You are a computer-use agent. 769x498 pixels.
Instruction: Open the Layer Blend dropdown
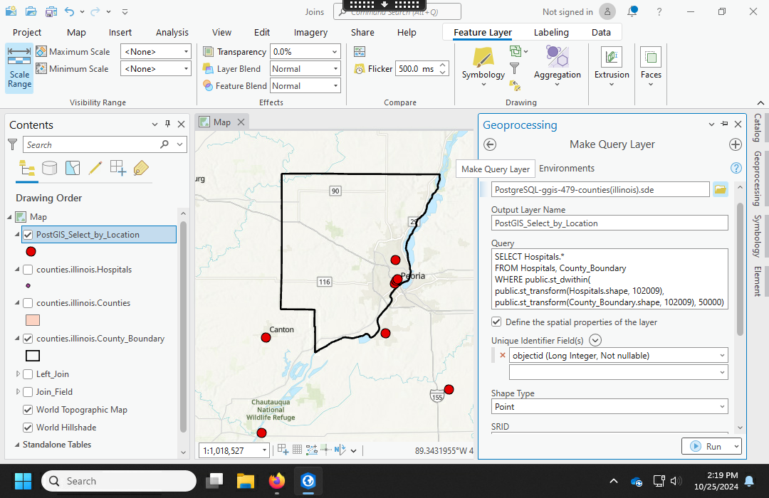point(305,69)
